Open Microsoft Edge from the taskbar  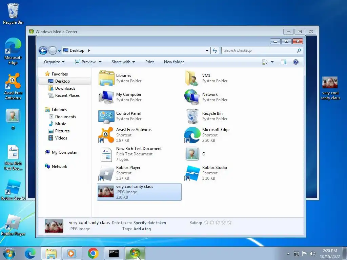pos(30,253)
